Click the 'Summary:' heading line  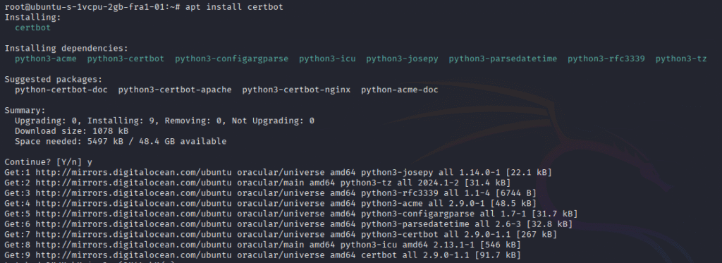click(25, 111)
